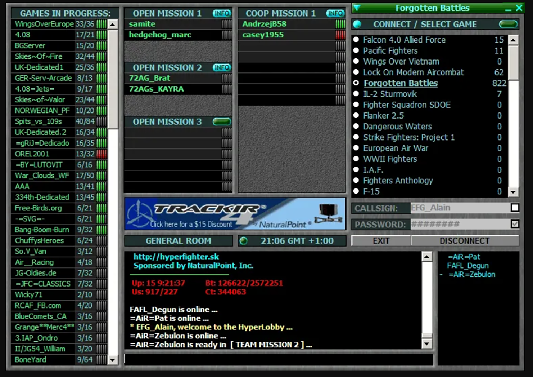Click the green pill button on Open Mission 3
This screenshot has width=533, height=377.
point(221,121)
